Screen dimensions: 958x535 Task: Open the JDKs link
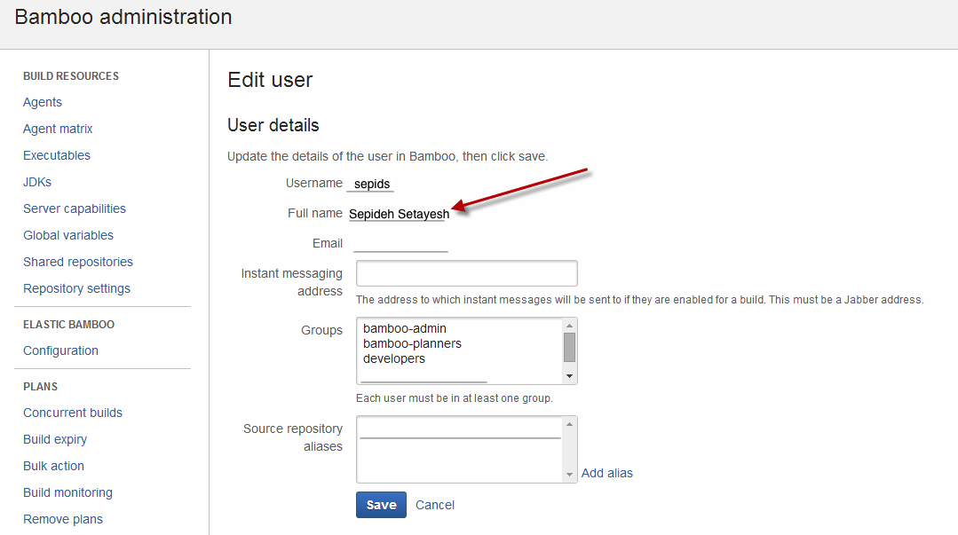tap(36, 182)
